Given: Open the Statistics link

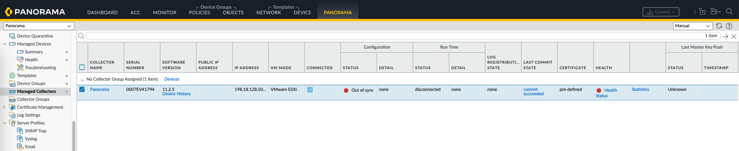Looking at the screenshot, I should 641,89.
